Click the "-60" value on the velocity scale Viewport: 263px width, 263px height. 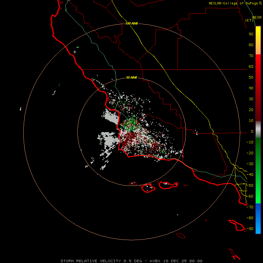point(250,196)
